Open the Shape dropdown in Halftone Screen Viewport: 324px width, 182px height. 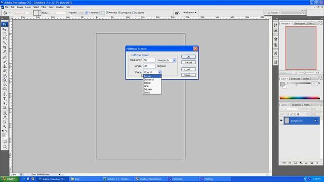coord(160,72)
